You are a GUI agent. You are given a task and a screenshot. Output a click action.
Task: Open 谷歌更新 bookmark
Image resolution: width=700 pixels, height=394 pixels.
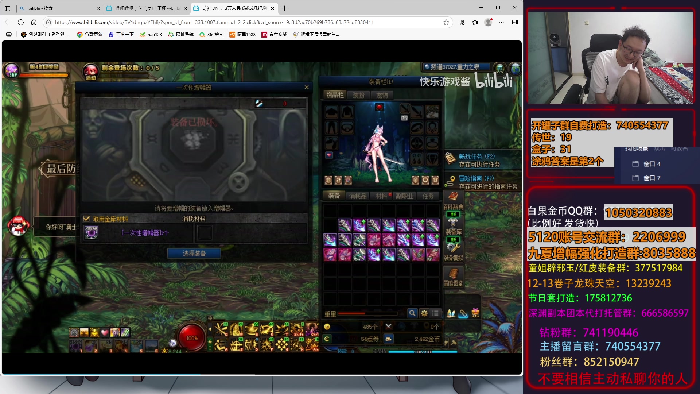(x=90, y=35)
